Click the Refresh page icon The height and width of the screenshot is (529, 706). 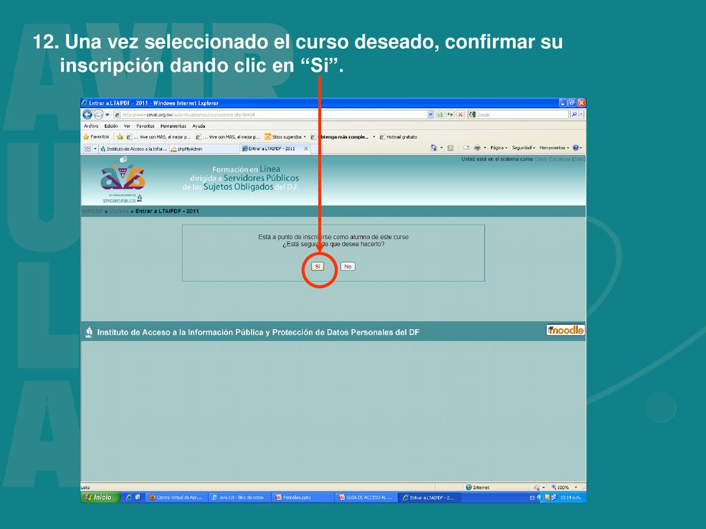450,115
